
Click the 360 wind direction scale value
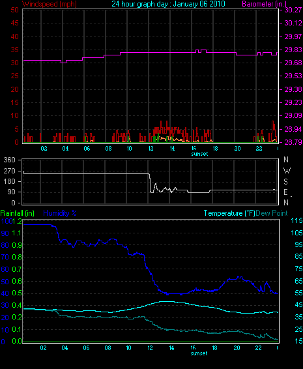9,160
